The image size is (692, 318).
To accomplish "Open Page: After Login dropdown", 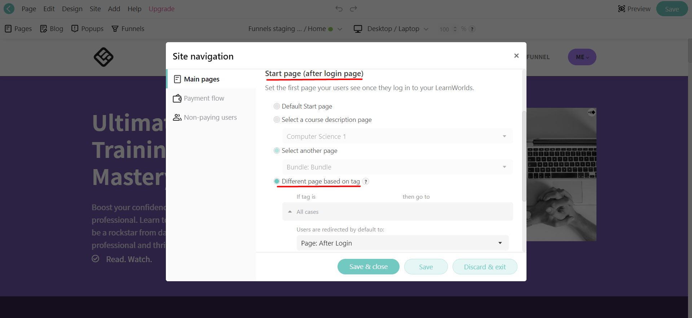I will tap(402, 243).
